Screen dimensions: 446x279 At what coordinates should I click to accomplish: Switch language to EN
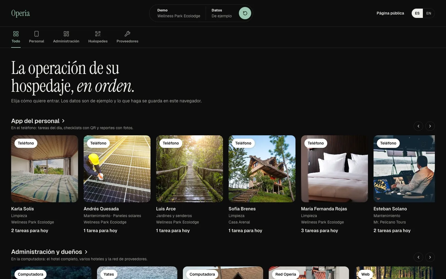coord(429,13)
